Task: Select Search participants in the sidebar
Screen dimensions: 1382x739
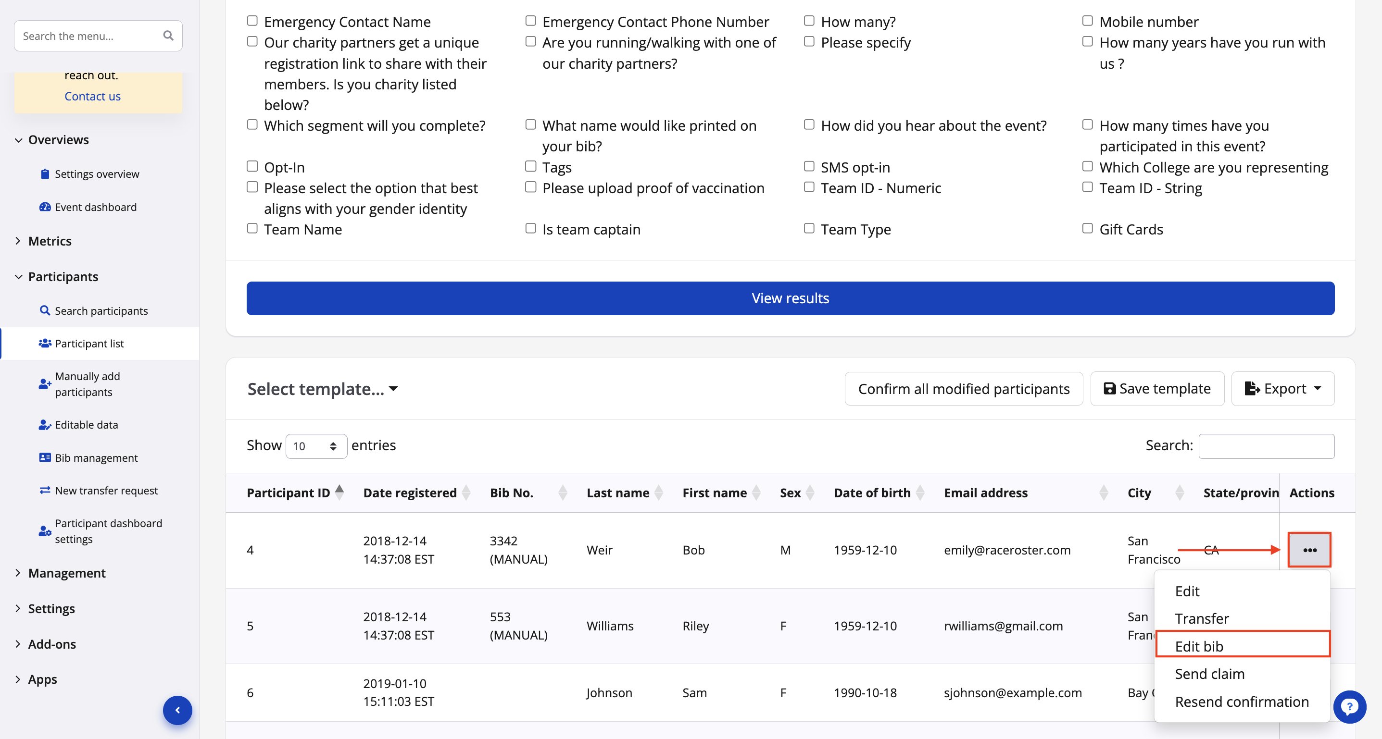Action: coord(101,310)
